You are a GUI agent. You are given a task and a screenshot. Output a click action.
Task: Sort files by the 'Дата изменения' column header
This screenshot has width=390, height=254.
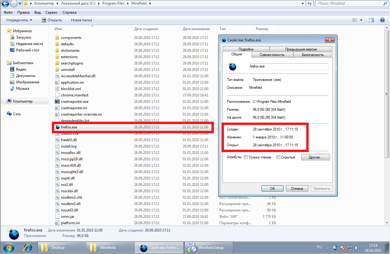pos(196,29)
